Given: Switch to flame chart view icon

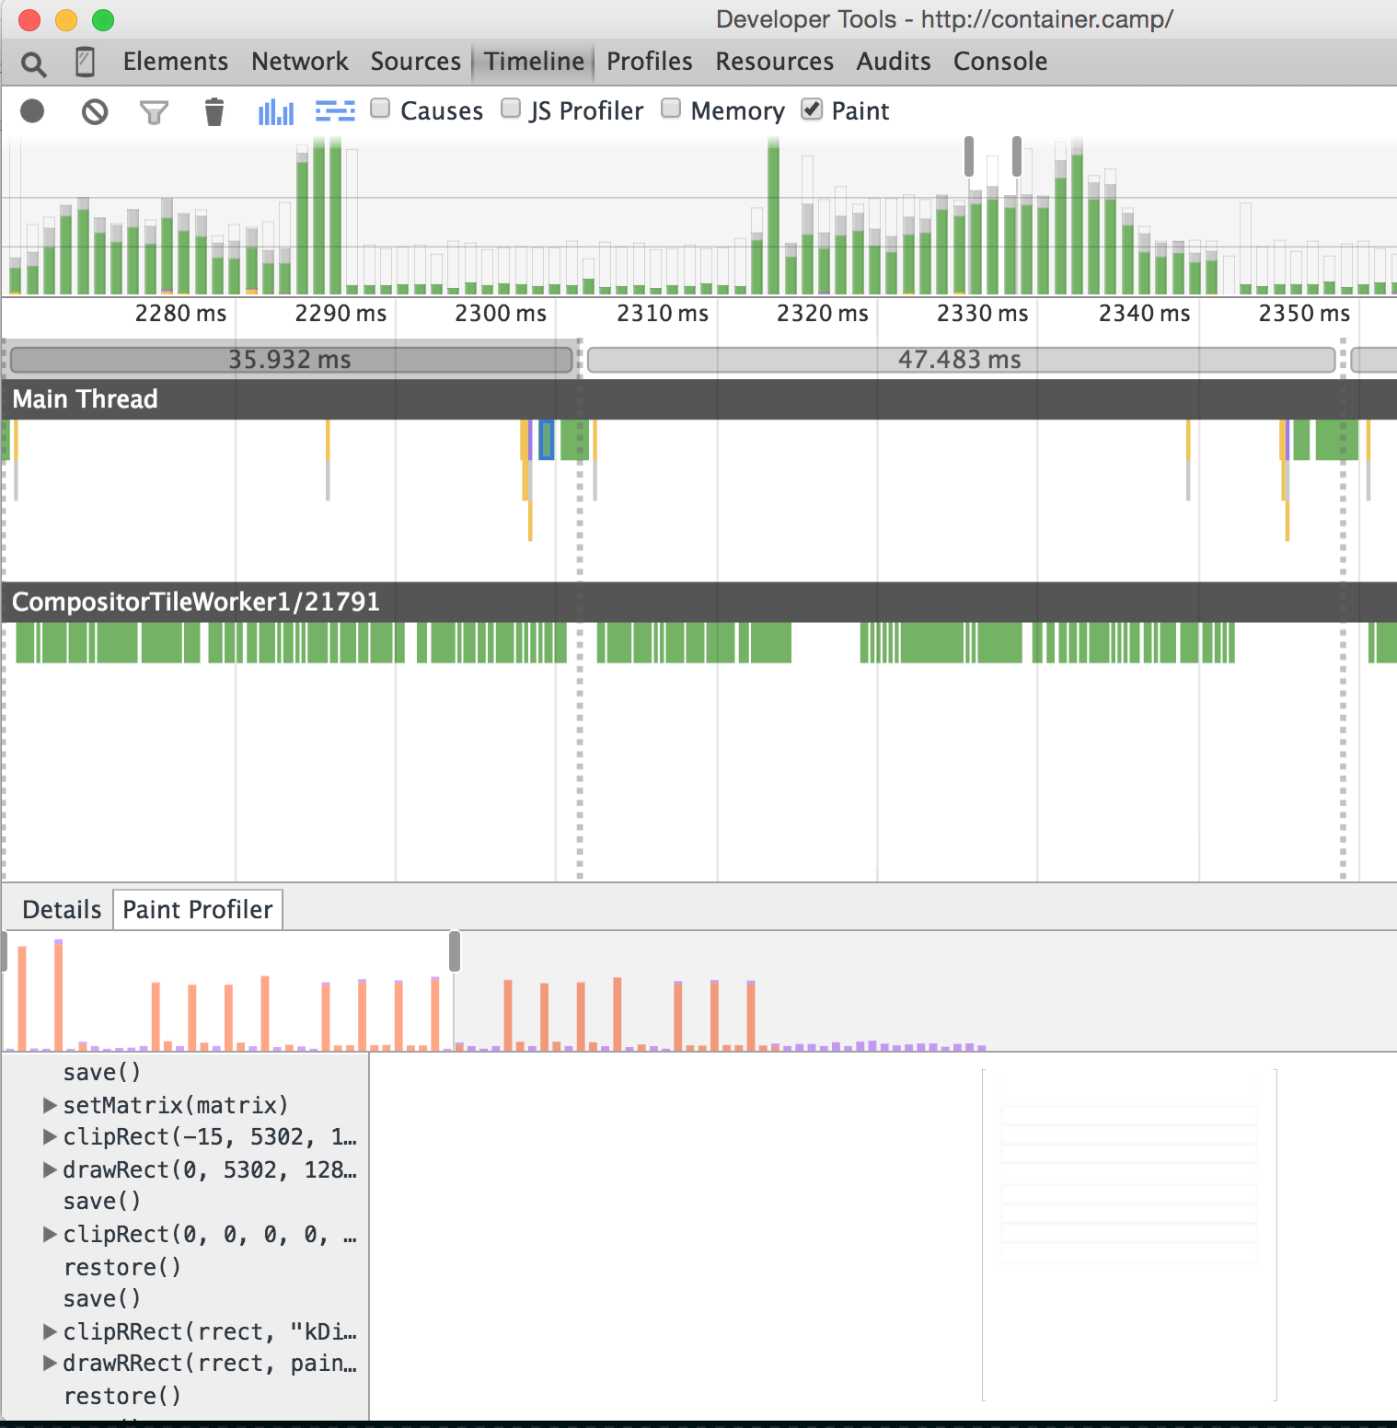Looking at the screenshot, I should 335,112.
